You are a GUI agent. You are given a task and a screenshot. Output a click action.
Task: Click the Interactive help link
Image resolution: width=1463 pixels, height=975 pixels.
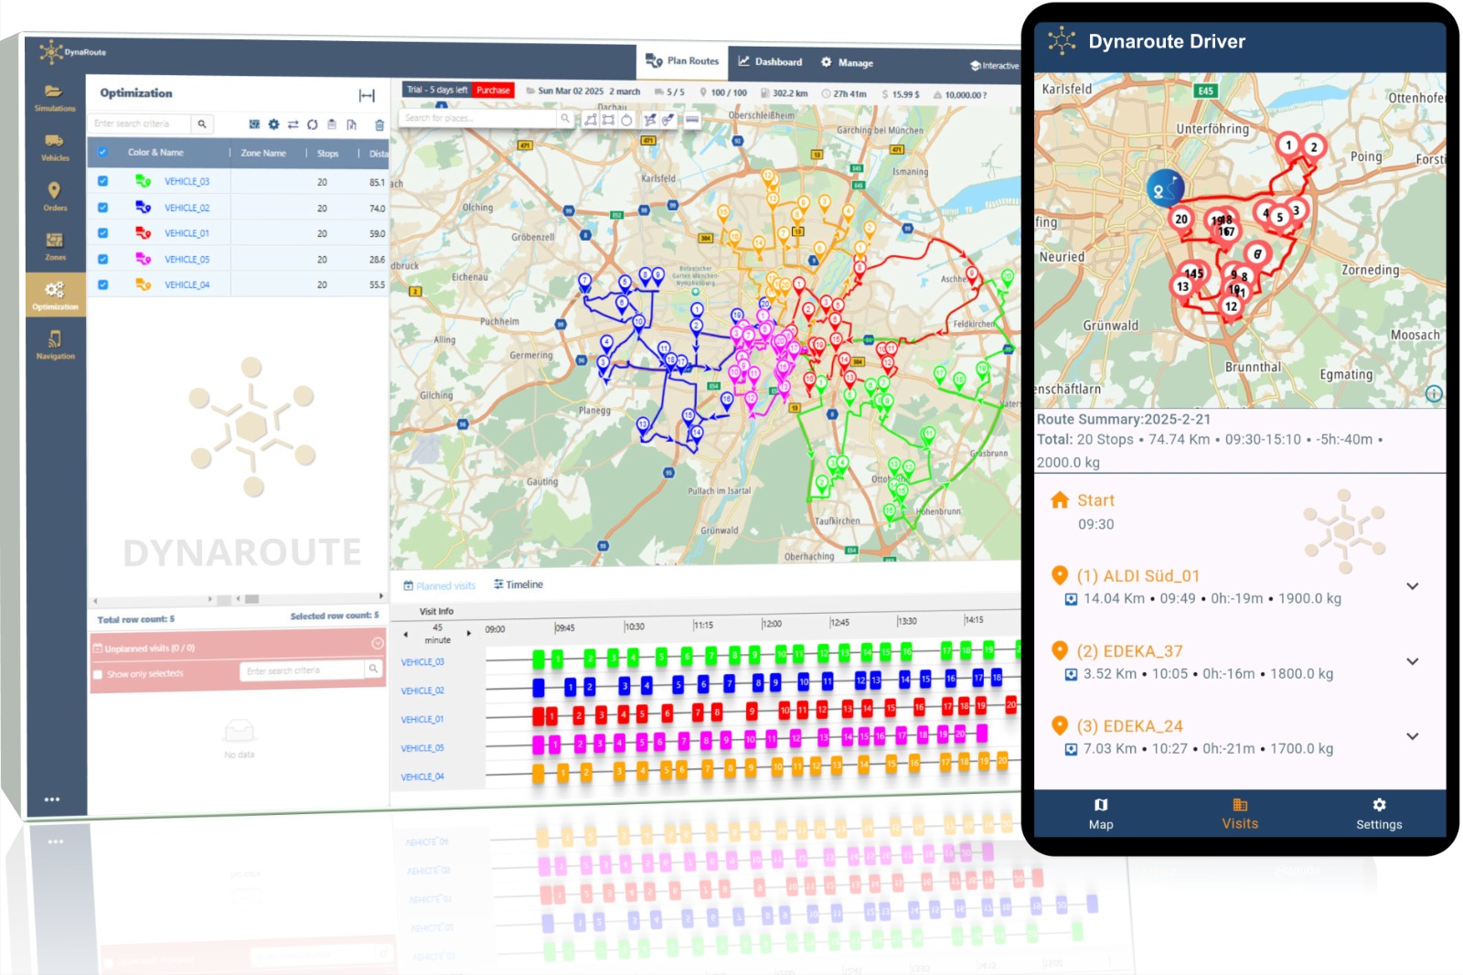[x=995, y=66]
